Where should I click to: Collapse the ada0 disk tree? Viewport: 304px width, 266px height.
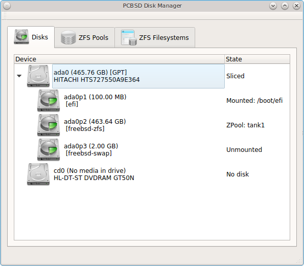click(19, 76)
